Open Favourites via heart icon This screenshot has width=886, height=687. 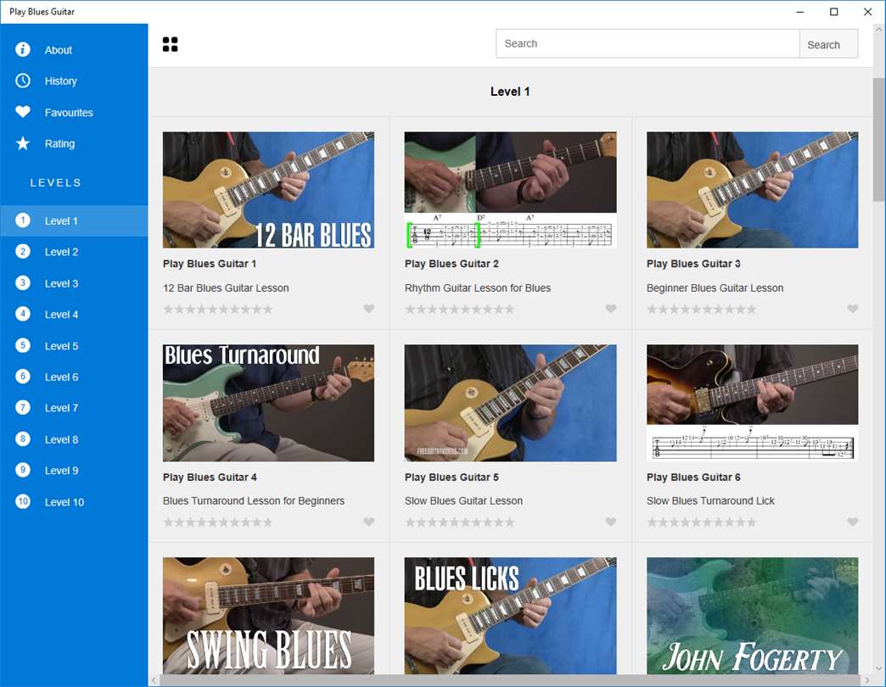click(x=23, y=112)
